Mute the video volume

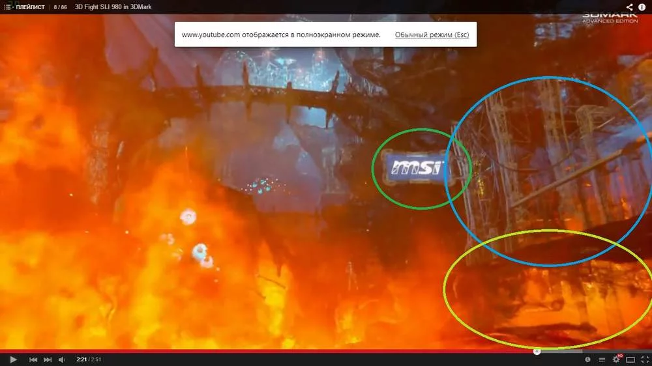pos(62,359)
